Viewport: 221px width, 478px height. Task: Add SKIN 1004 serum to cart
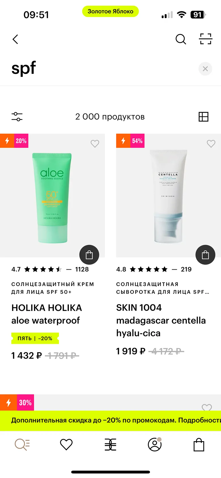pyautogui.click(x=205, y=255)
